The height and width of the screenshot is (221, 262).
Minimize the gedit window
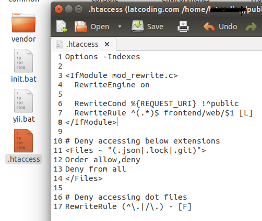click(x=68, y=9)
